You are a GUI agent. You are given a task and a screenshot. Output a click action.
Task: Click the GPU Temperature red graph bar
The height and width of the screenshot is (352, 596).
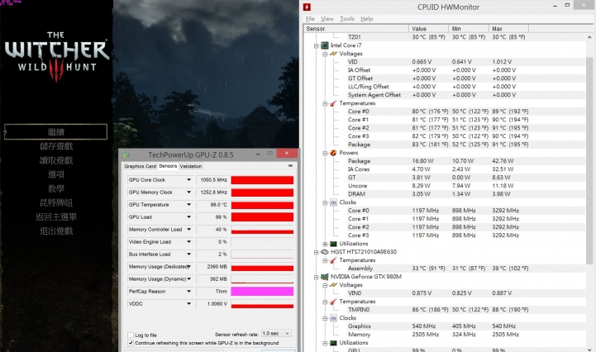coord(262,205)
